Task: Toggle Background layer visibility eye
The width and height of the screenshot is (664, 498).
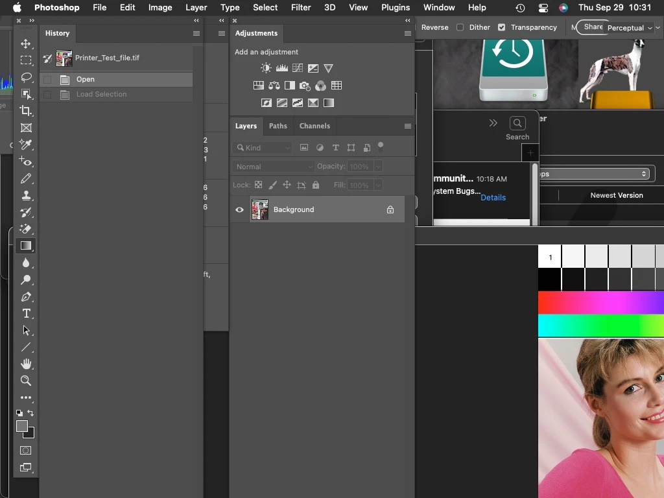Action: [x=239, y=209]
